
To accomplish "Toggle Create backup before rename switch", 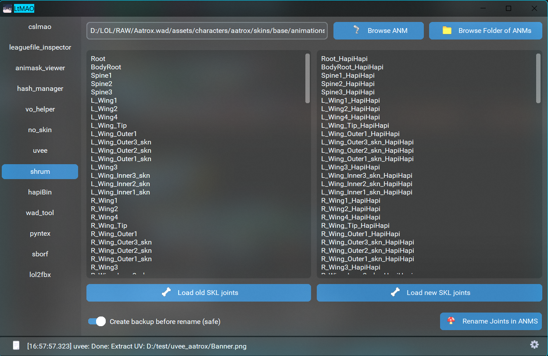I will pyautogui.click(x=97, y=321).
